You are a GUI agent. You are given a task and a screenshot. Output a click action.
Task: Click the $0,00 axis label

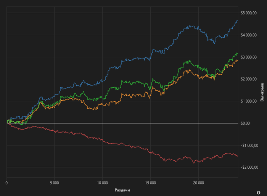[x=245, y=123]
